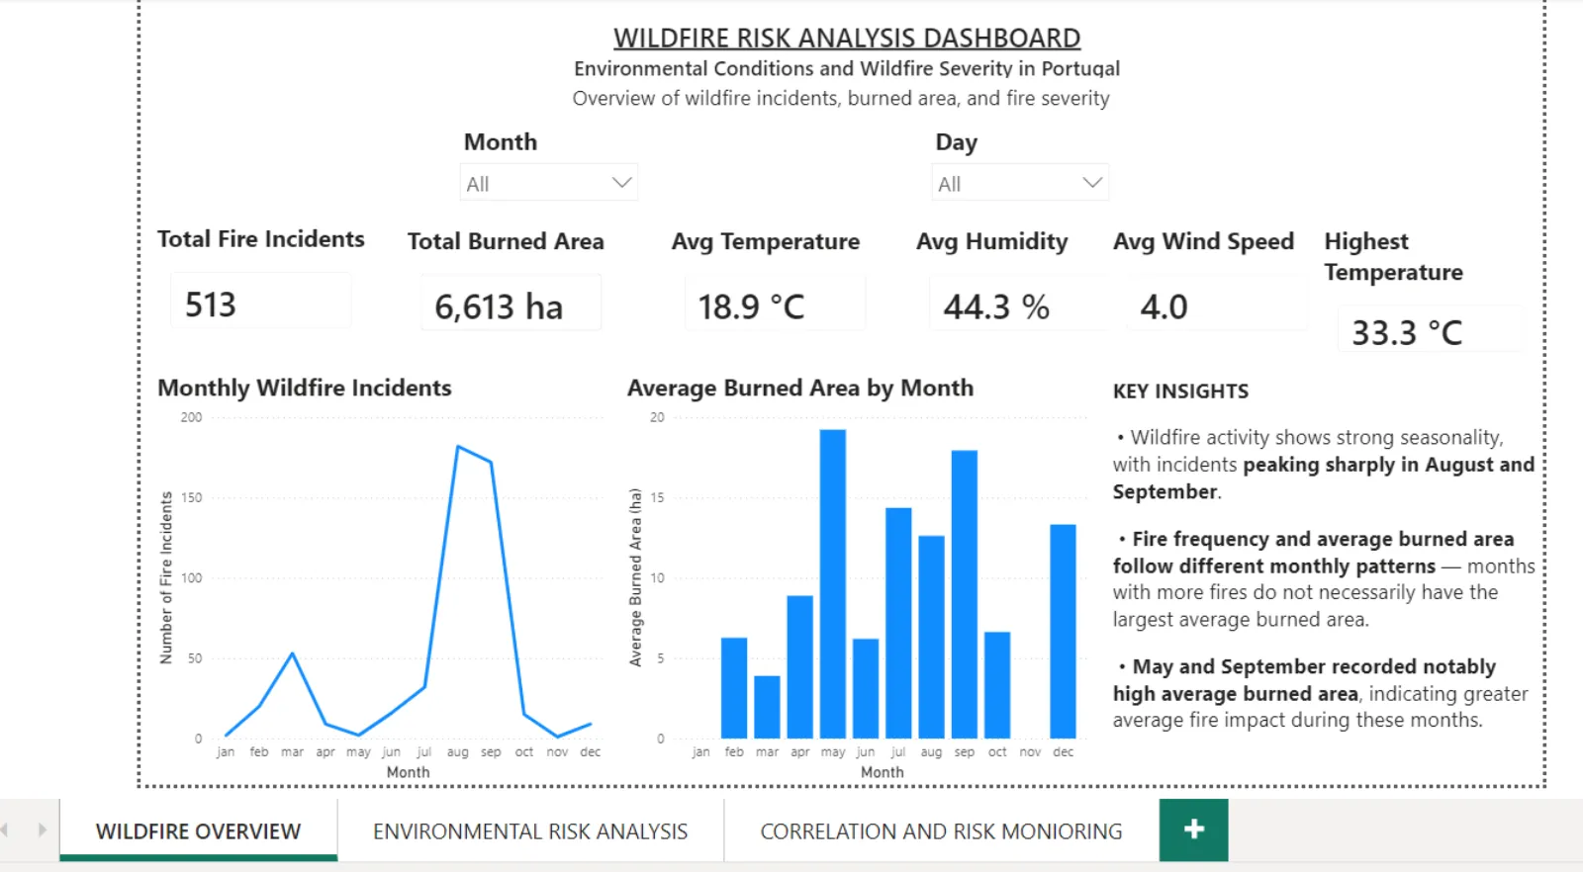Click the March bar in Average Burned Area chart

click(x=767, y=707)
